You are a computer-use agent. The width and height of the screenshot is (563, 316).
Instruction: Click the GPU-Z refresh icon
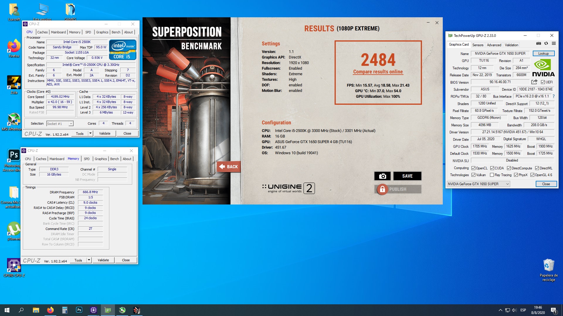(x=546, y=43)
